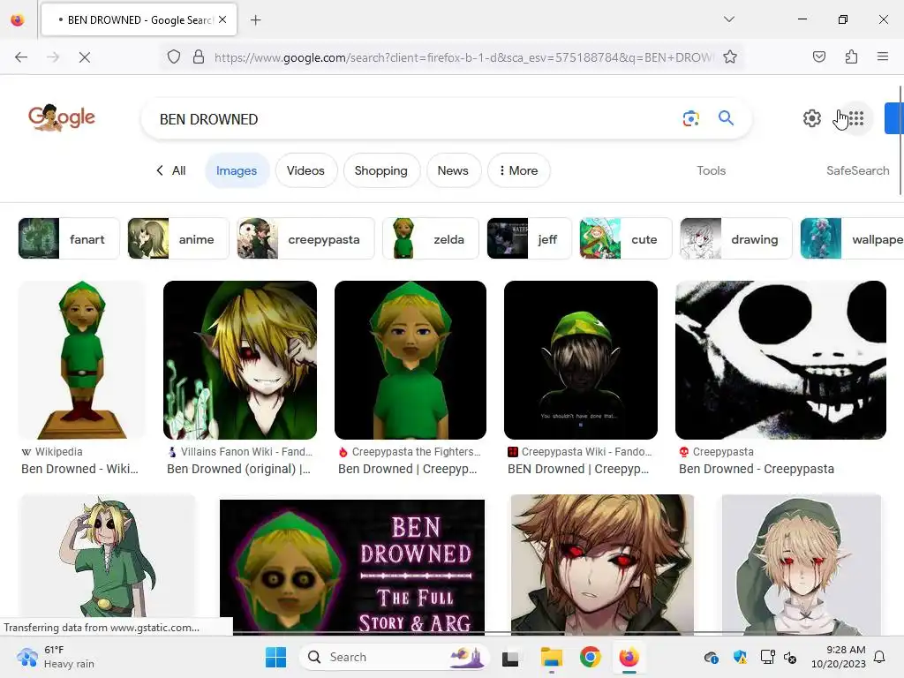The image size is (904, 678).
Task: Open the black and white skull face thumbnail
Action: pyautogui.click(x=780, y=360)
